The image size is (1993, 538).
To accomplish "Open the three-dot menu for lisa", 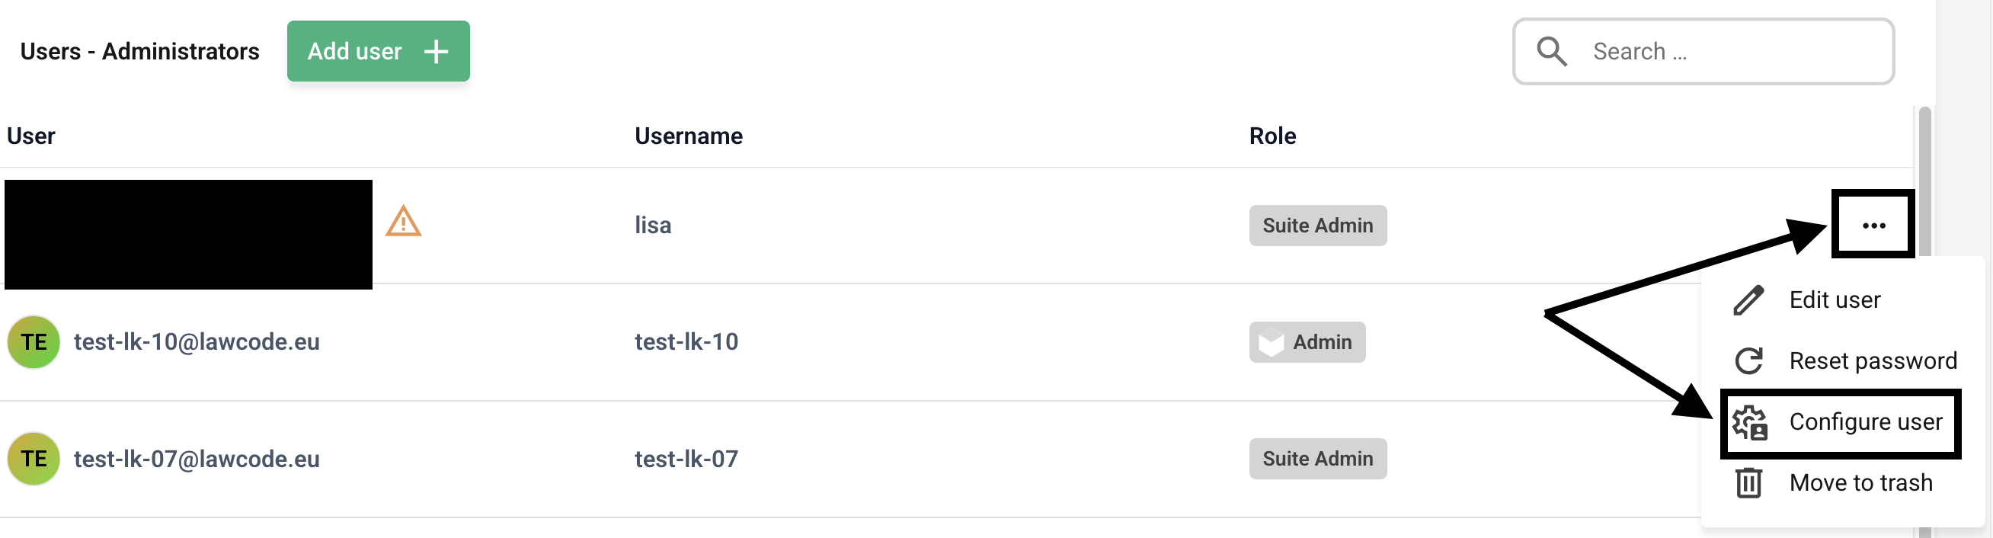I will (x=1873, y=226).
